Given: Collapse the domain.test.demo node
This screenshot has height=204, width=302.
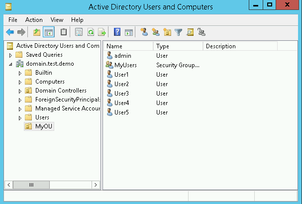Looking at the screenshot, I should click(x=10, y=64).
